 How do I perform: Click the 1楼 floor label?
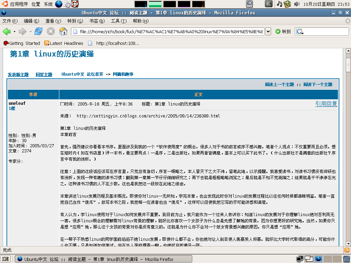(x=12, y=109)
